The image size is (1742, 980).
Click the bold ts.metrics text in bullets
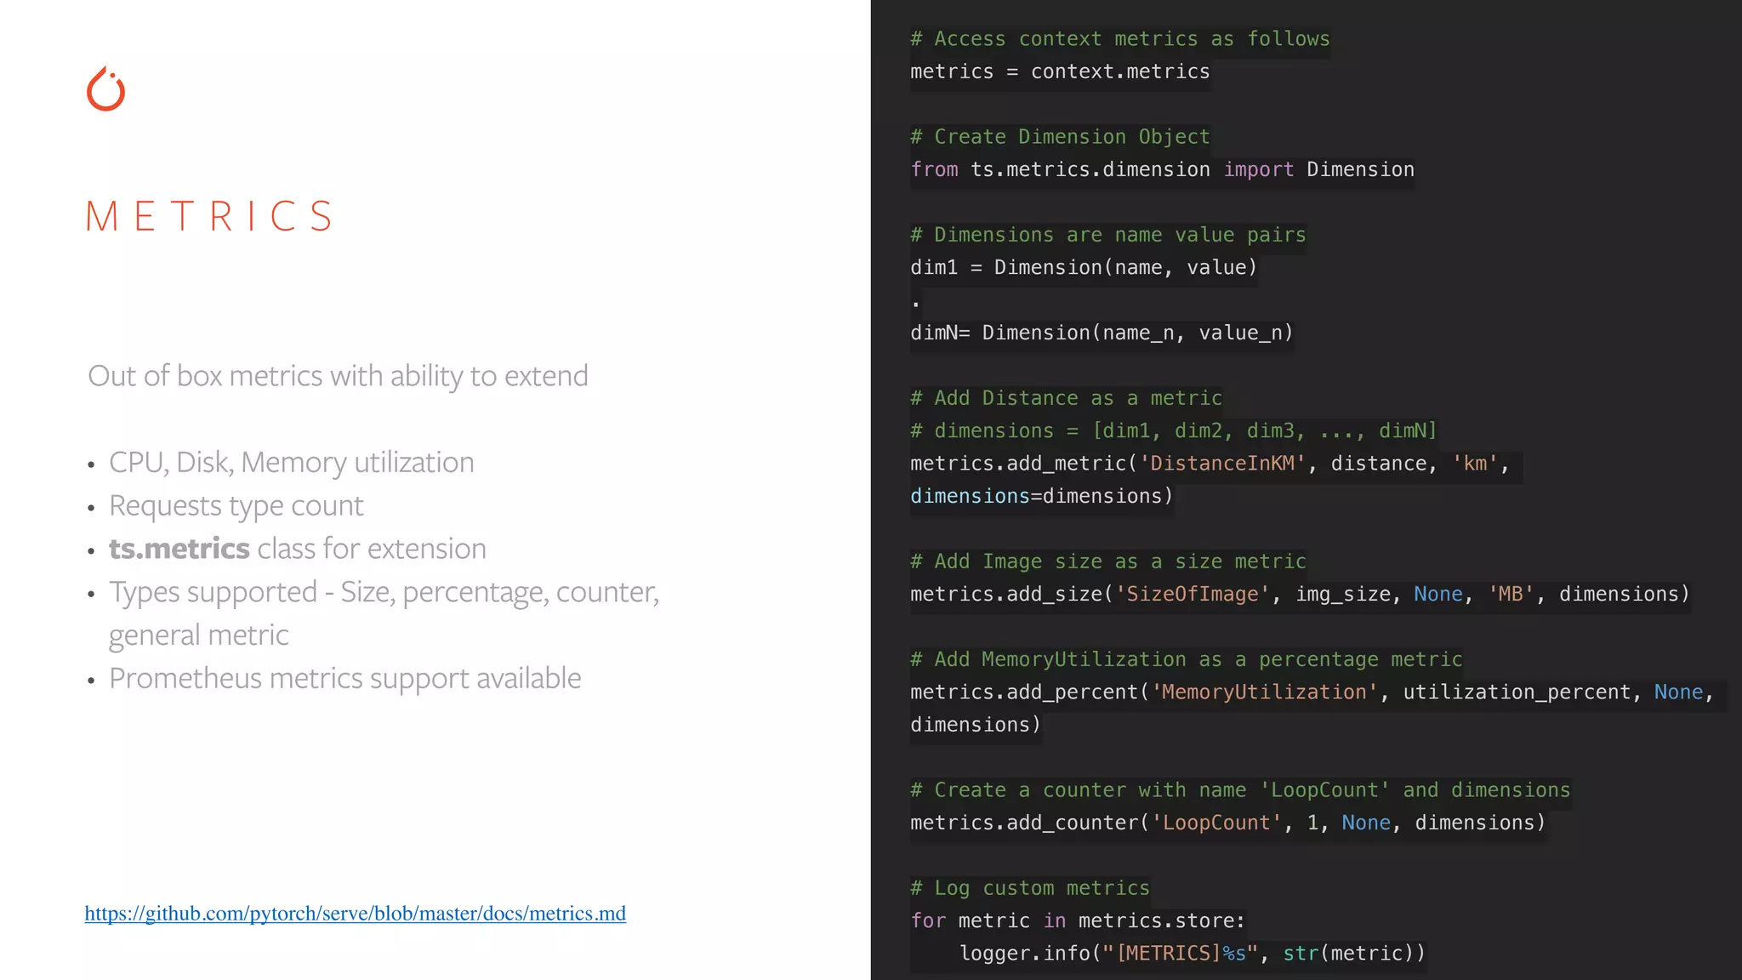pyautogui.click(x=179, y=549)
